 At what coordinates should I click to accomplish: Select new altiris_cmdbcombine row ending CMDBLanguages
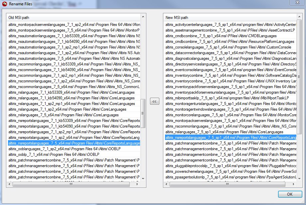(231, 36)
